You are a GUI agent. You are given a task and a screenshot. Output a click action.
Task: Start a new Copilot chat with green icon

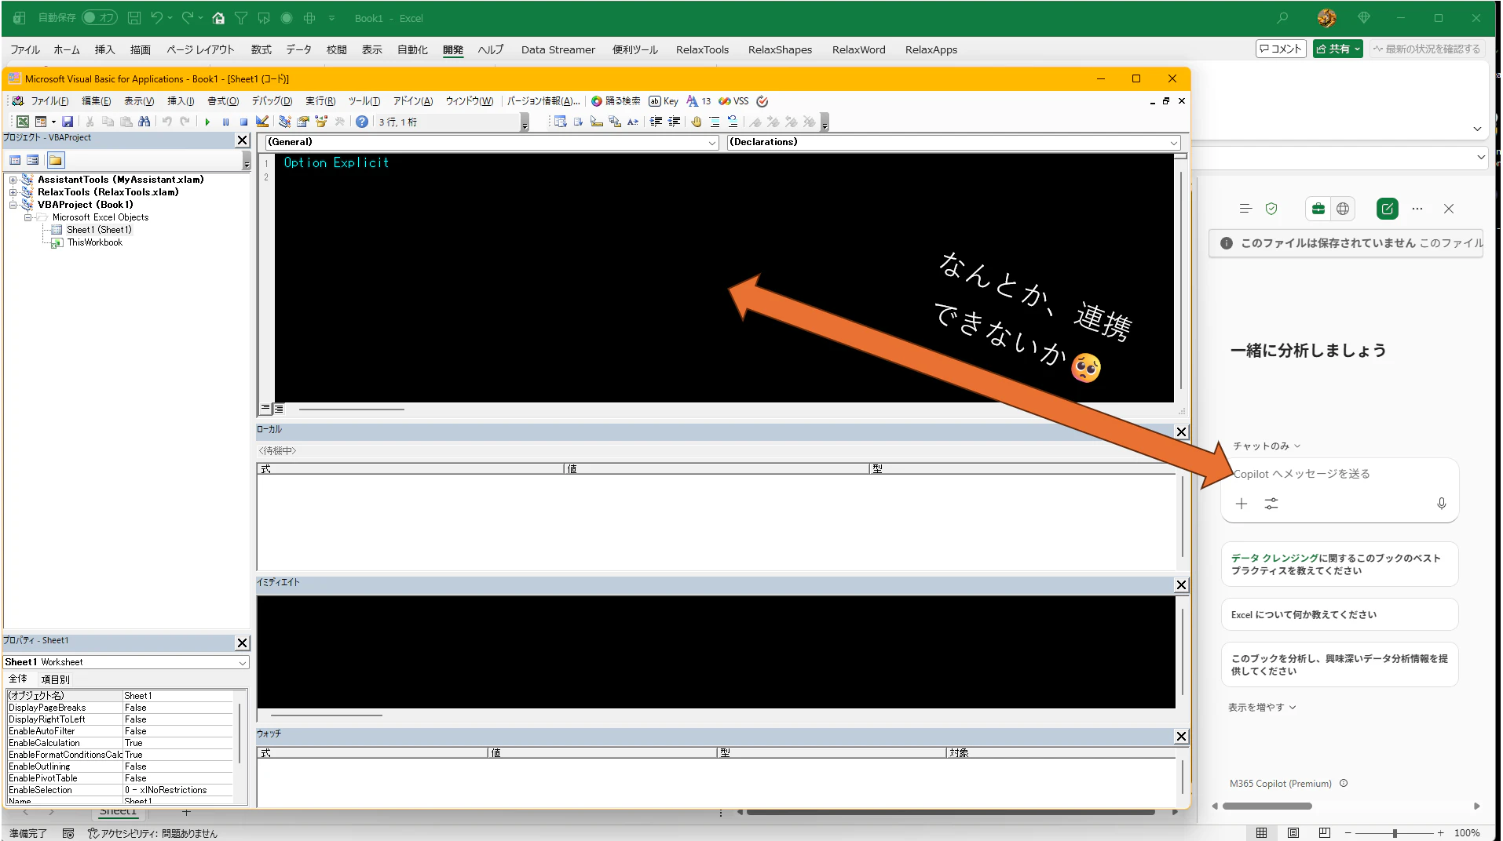1388,209
